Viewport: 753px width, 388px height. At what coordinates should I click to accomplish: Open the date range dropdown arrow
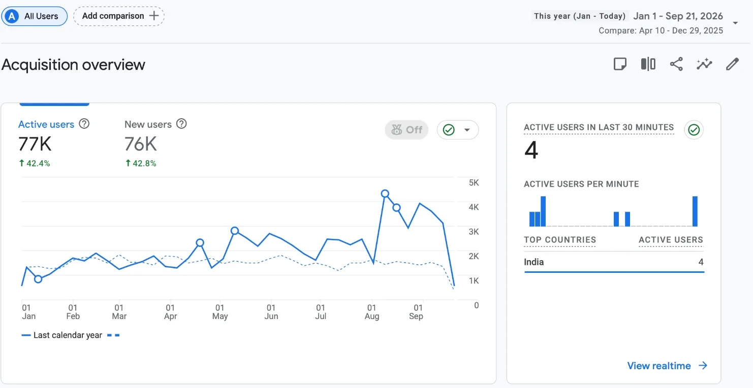point(735,23)
